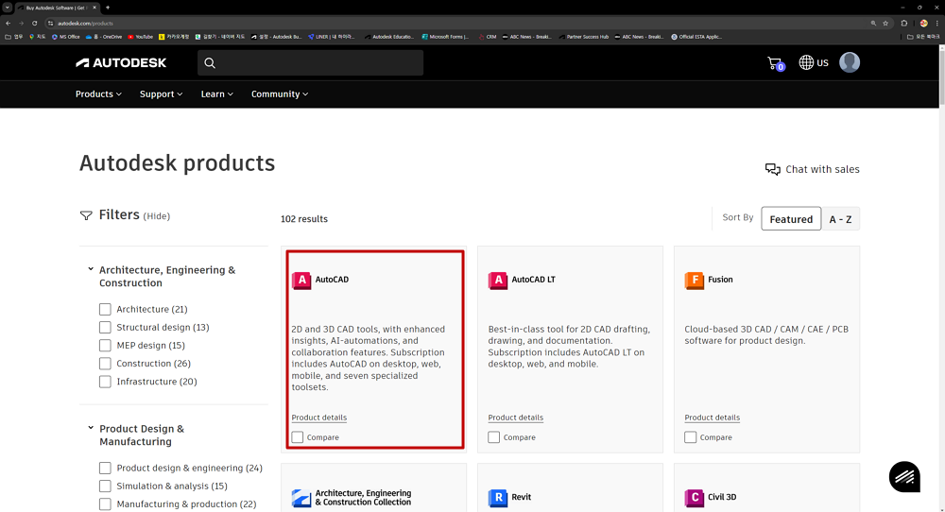
Task: Click the Civil 3D product title
Action: [722, 497]
